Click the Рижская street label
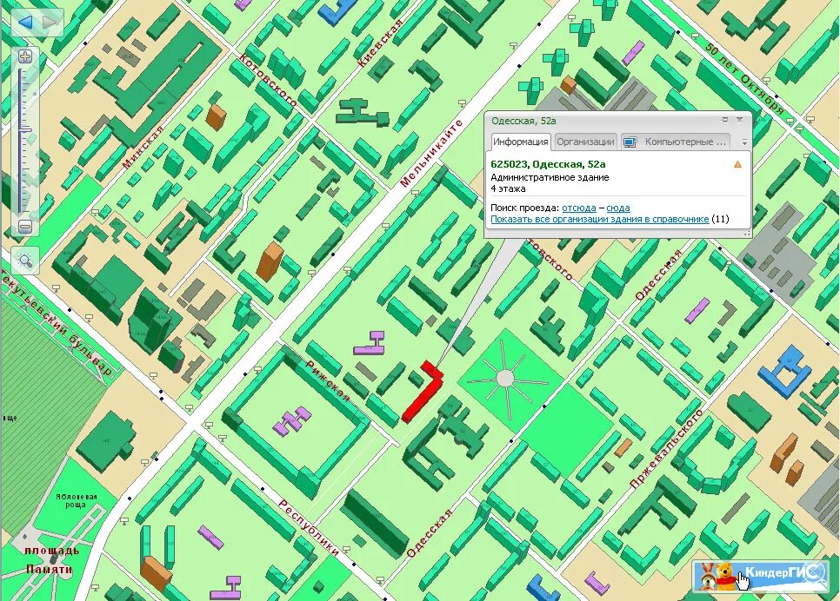 [327, 381]
